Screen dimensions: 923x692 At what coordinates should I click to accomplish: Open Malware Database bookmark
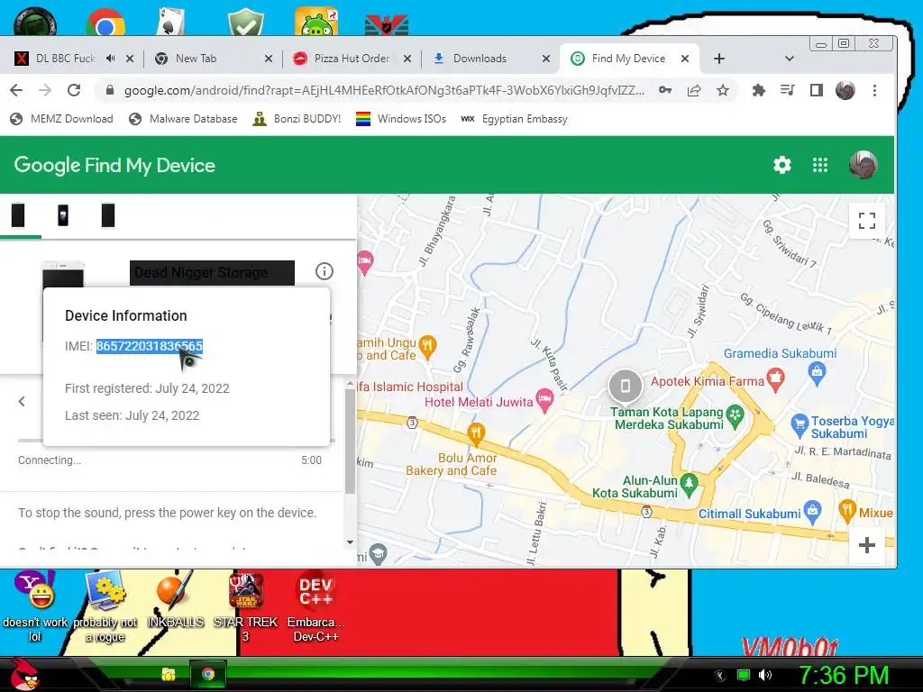(x=183, y=119)
